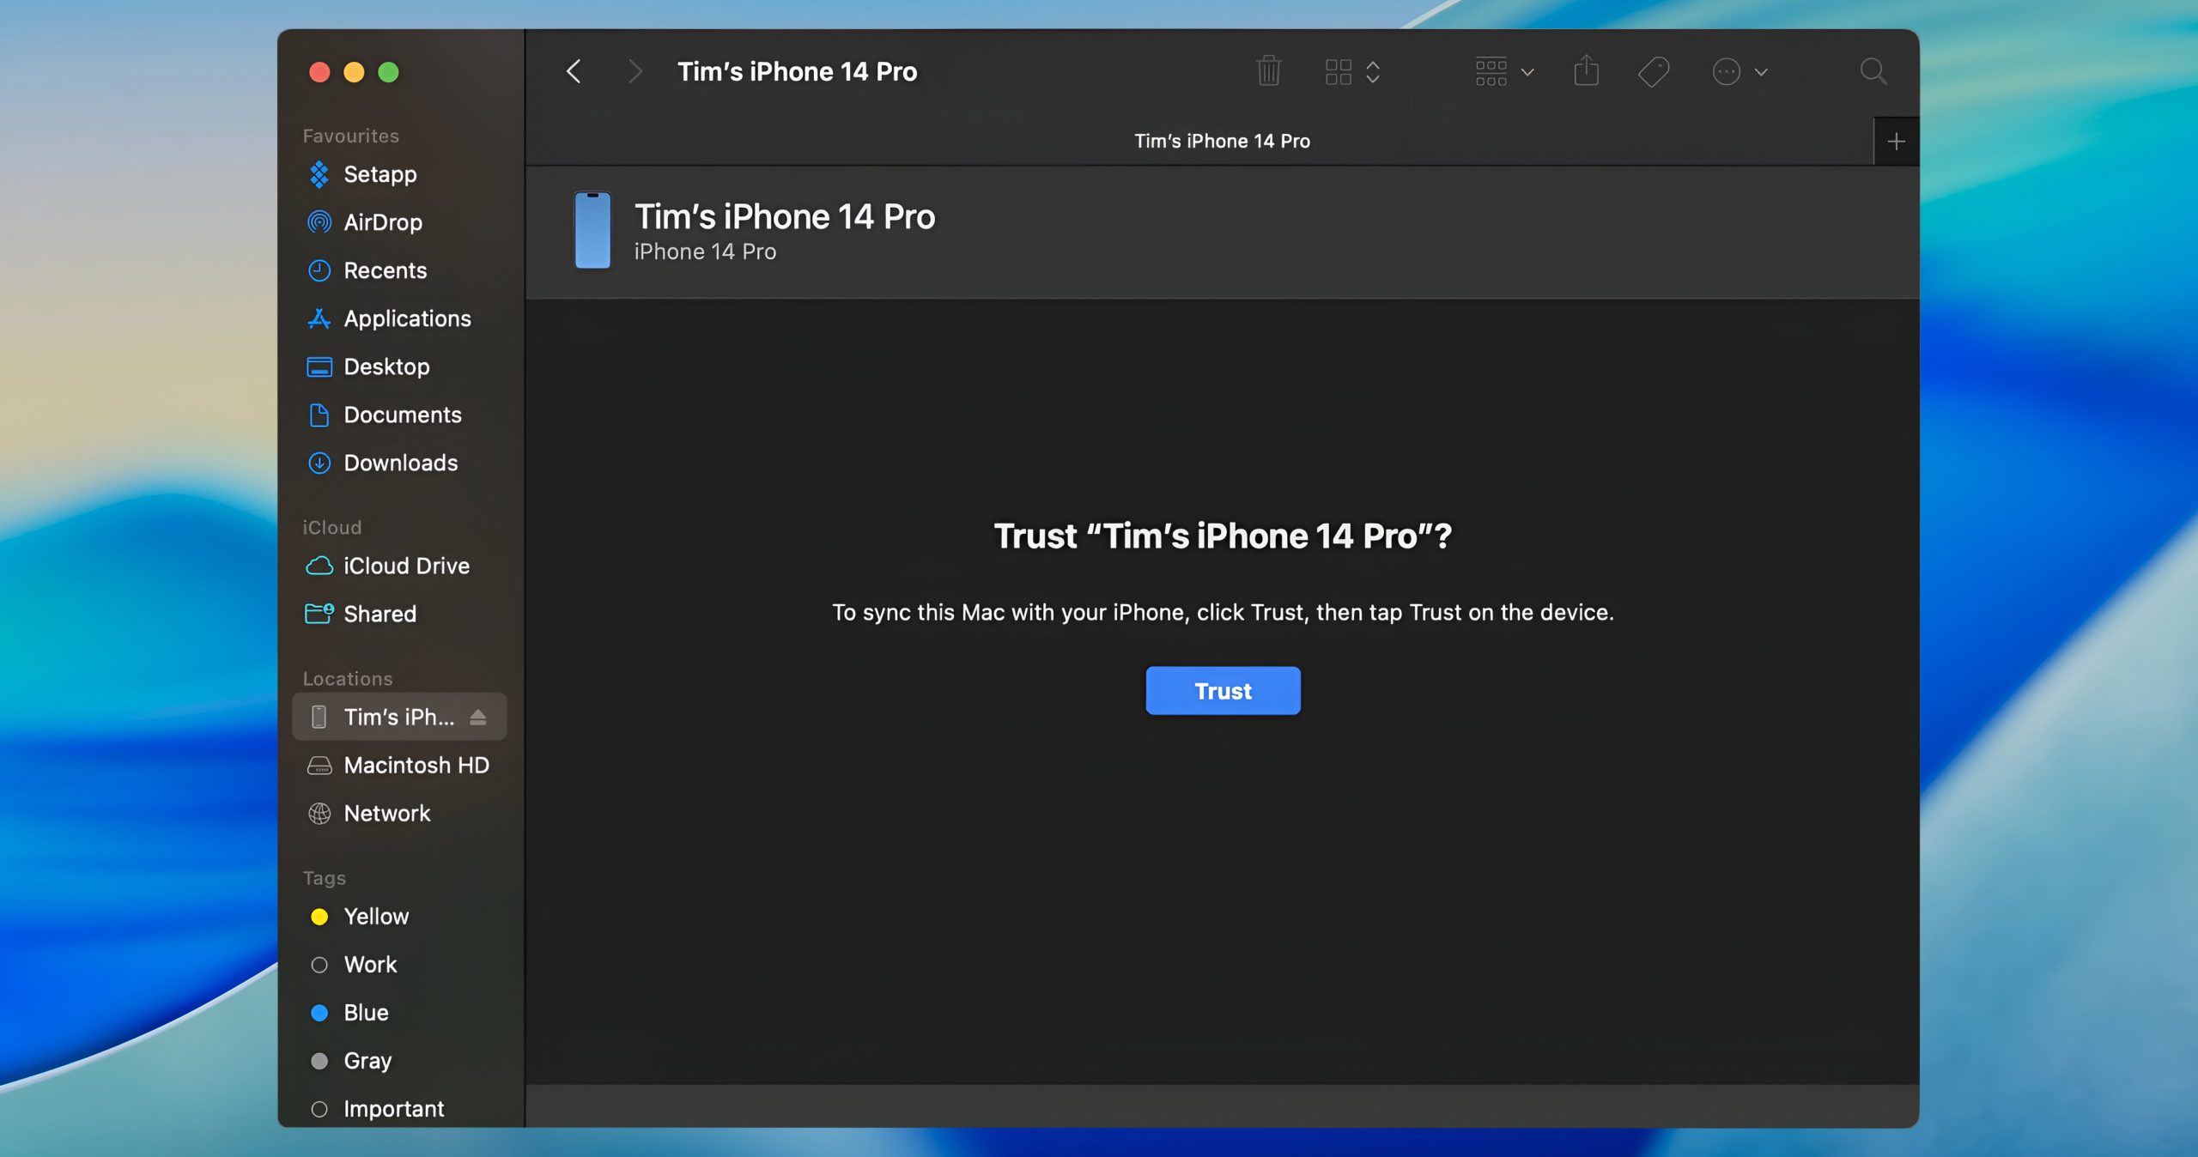Open Shared in iCloud section
2198x1157 pixels.
coord(399,614)
